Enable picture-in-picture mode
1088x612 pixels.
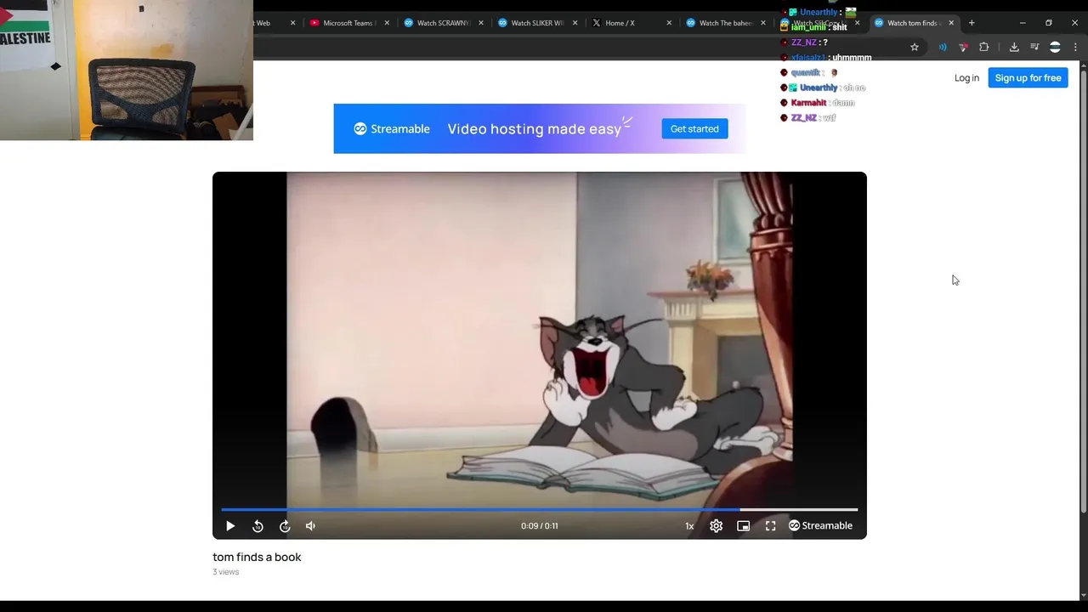click(743, 526)
